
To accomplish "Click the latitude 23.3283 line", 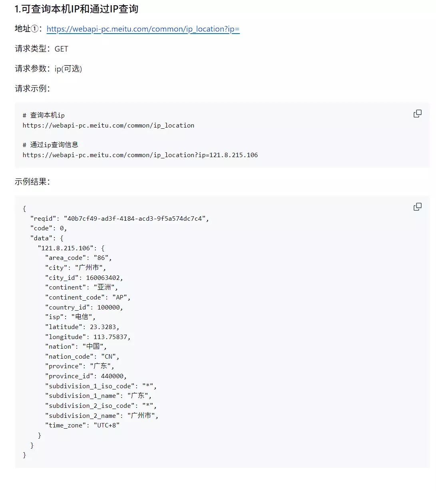I will click(x=82, y=327).
